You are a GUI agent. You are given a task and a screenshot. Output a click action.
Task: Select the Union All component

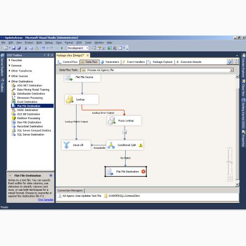76,145
